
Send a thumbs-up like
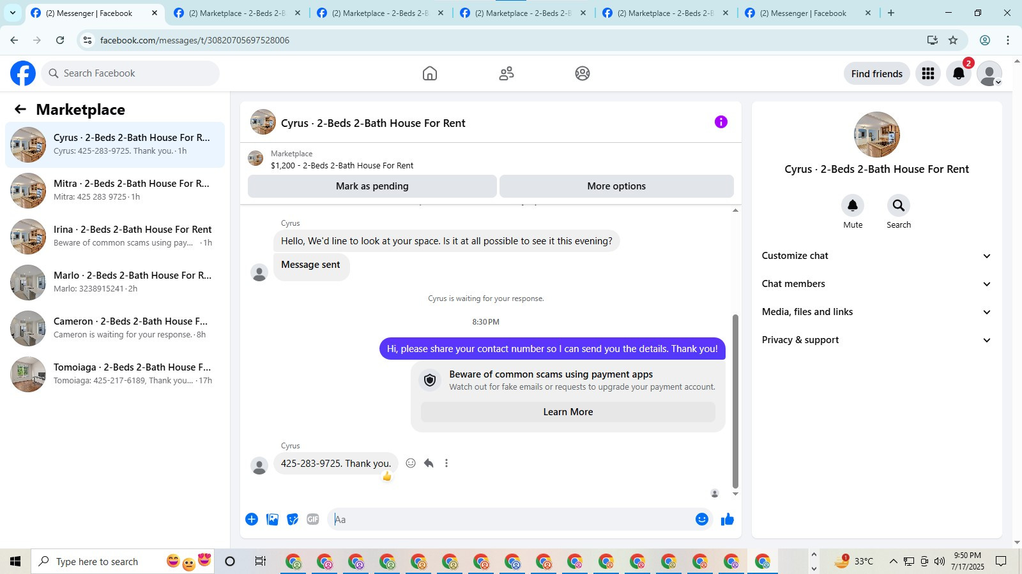tap(727, 519)
